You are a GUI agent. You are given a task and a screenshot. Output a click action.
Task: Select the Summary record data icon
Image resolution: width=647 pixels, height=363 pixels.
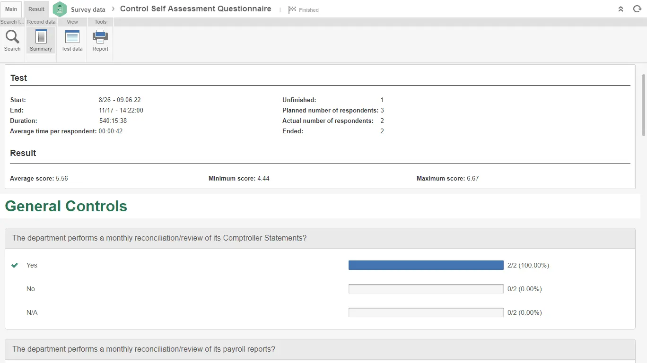click(x=41, y=37)
